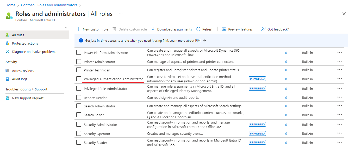The width and height of the screenshot is (349, 147).
Task: Open more options for Security Administrator row
Action: (x=340, y=124)
